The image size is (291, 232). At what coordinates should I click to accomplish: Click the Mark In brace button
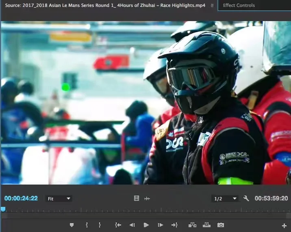point(87,225)
